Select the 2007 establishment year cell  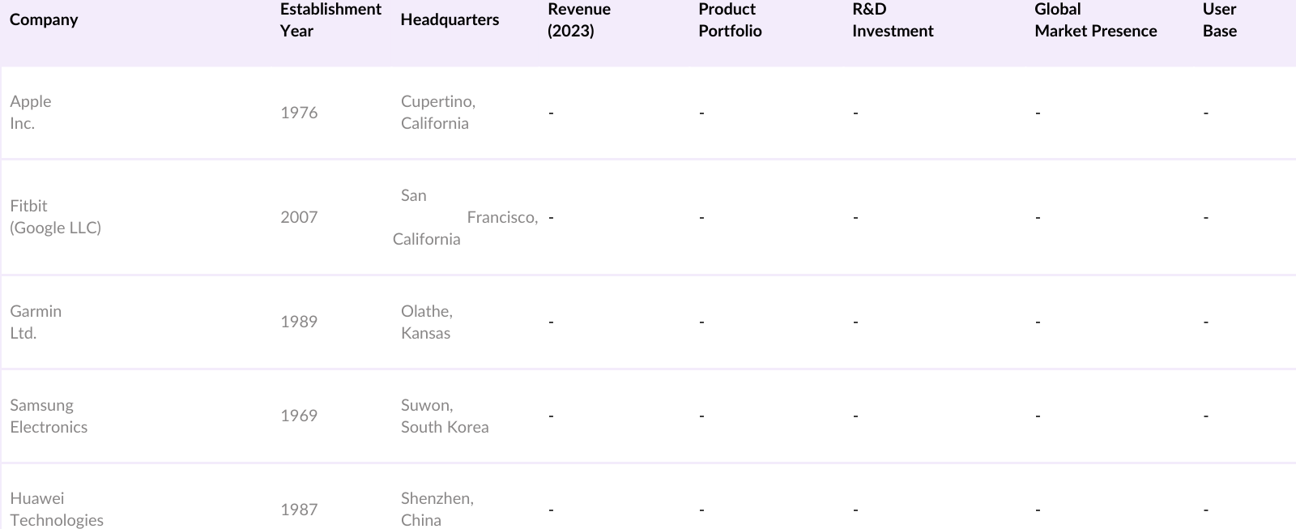tap(299, 217)
